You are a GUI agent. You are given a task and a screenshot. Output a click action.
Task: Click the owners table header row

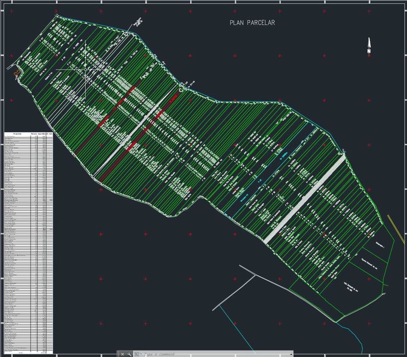pos(29,134)
